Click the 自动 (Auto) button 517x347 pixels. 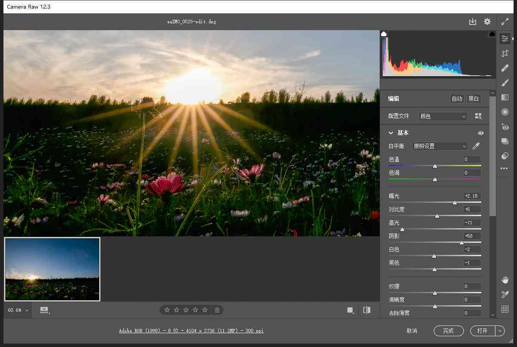[457, 99]
